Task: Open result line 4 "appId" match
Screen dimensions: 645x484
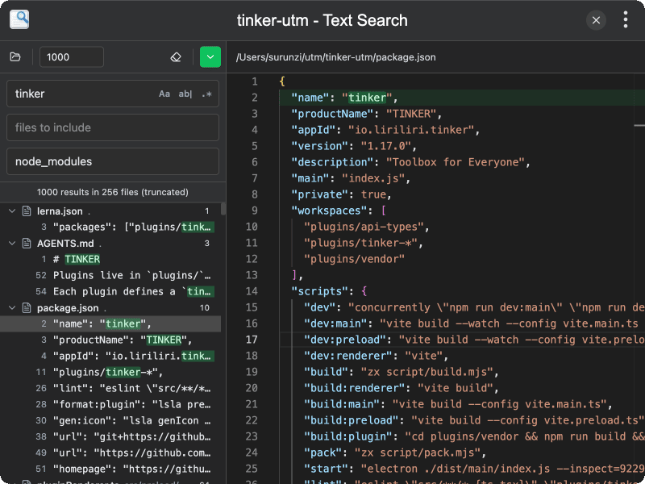Action: [x=110, y=356]
